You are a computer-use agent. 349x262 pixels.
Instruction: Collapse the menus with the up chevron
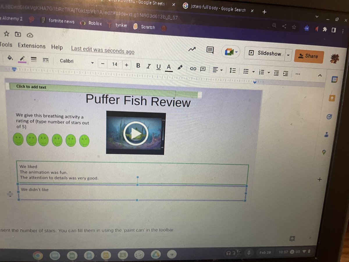tap(320, 75)
